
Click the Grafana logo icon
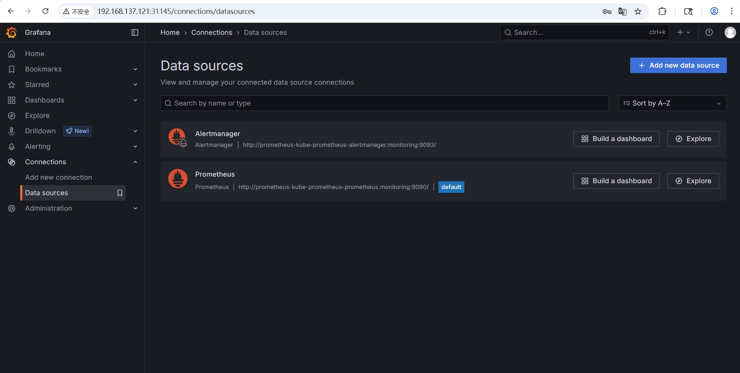12,32
